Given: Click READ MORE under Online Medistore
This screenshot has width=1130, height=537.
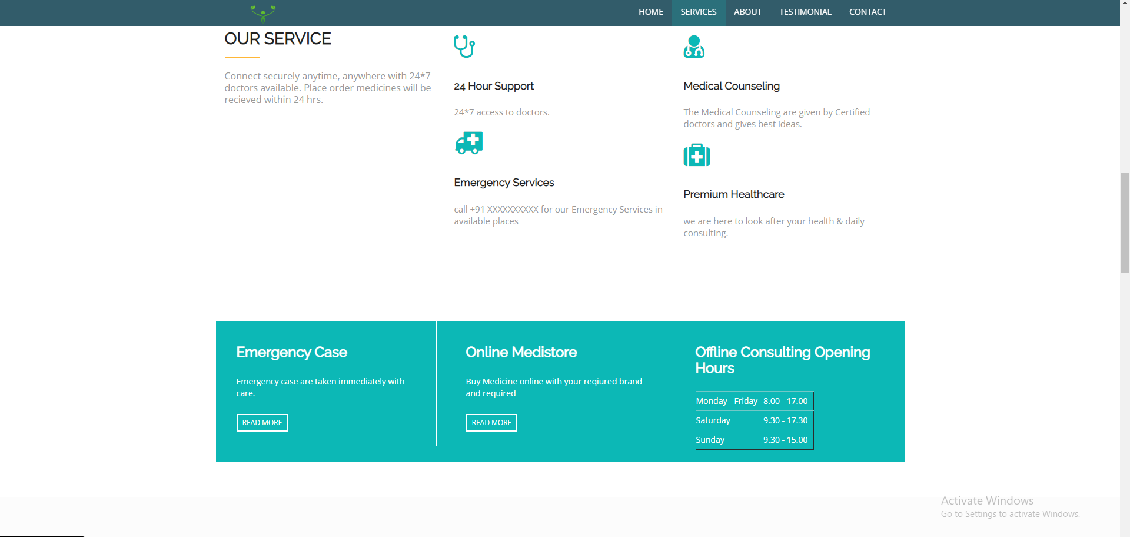Looking at the screenshot, I should click(491, 422).
